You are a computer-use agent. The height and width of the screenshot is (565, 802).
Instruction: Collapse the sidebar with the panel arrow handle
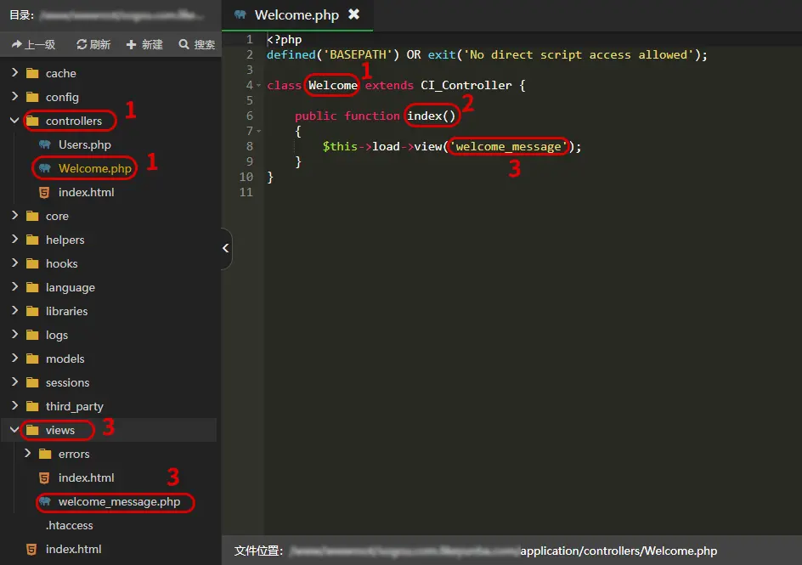[225, 248]
